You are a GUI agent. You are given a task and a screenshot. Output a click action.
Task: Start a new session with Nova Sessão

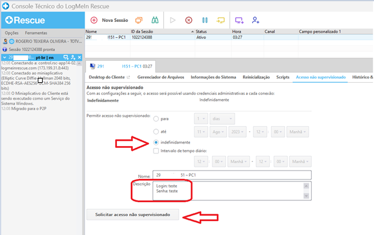click(109, 20)
